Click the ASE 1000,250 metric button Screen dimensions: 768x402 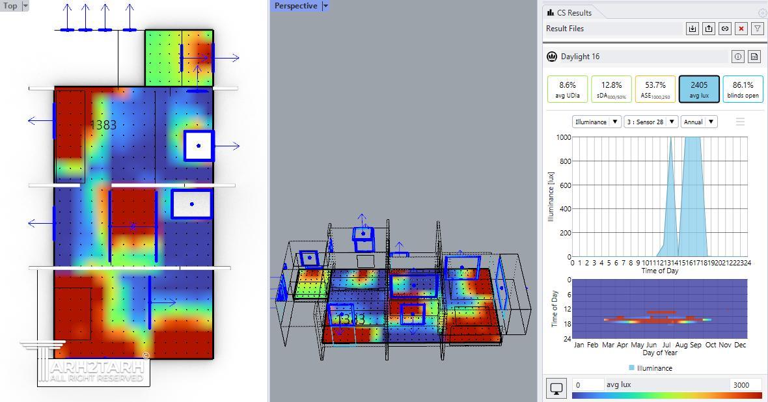pos(655,89)
